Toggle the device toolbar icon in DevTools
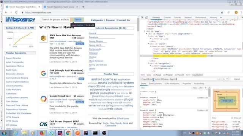Viewport: 243px width, 136px height. point(147,17)
